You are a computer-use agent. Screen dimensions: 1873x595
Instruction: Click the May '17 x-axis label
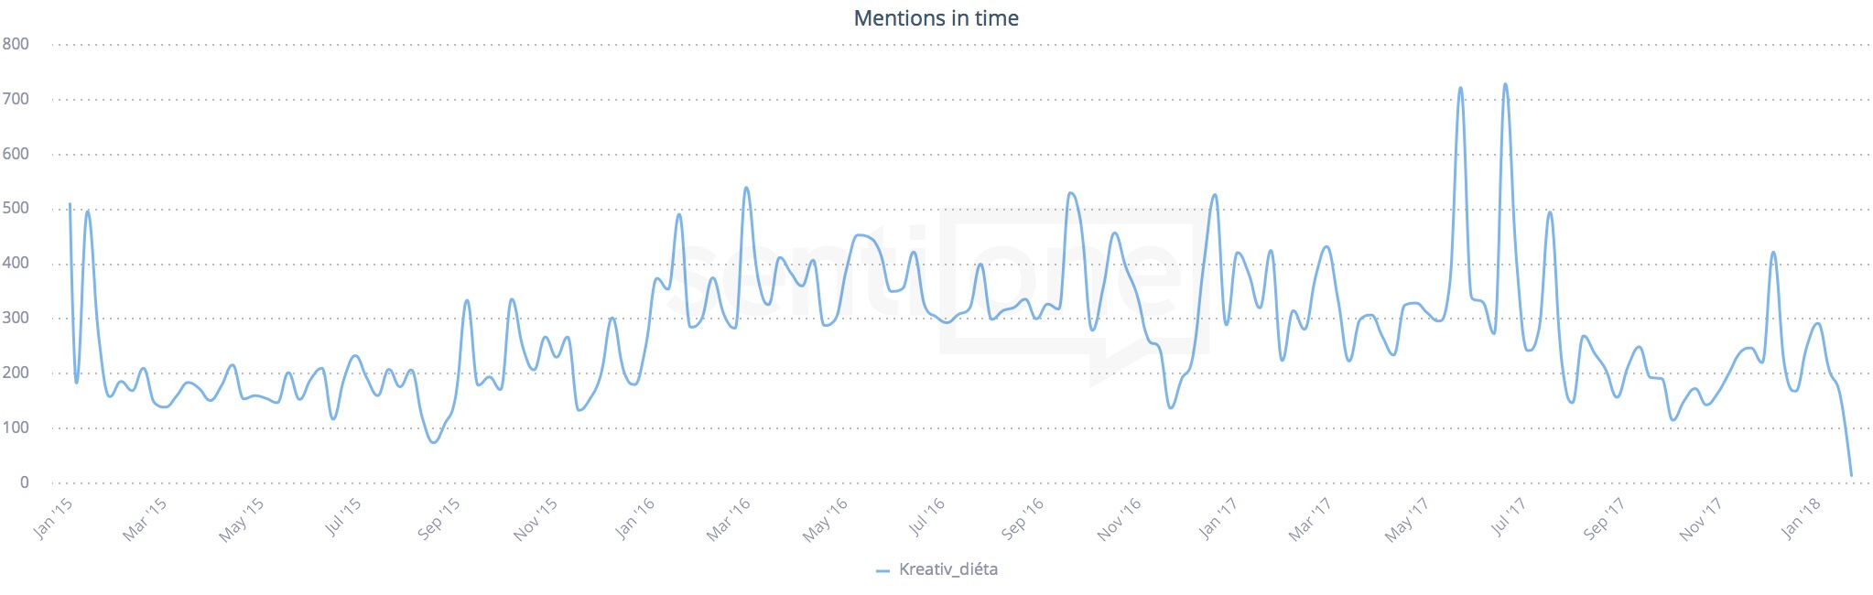pyautogui.click(x=1406, y=520)
